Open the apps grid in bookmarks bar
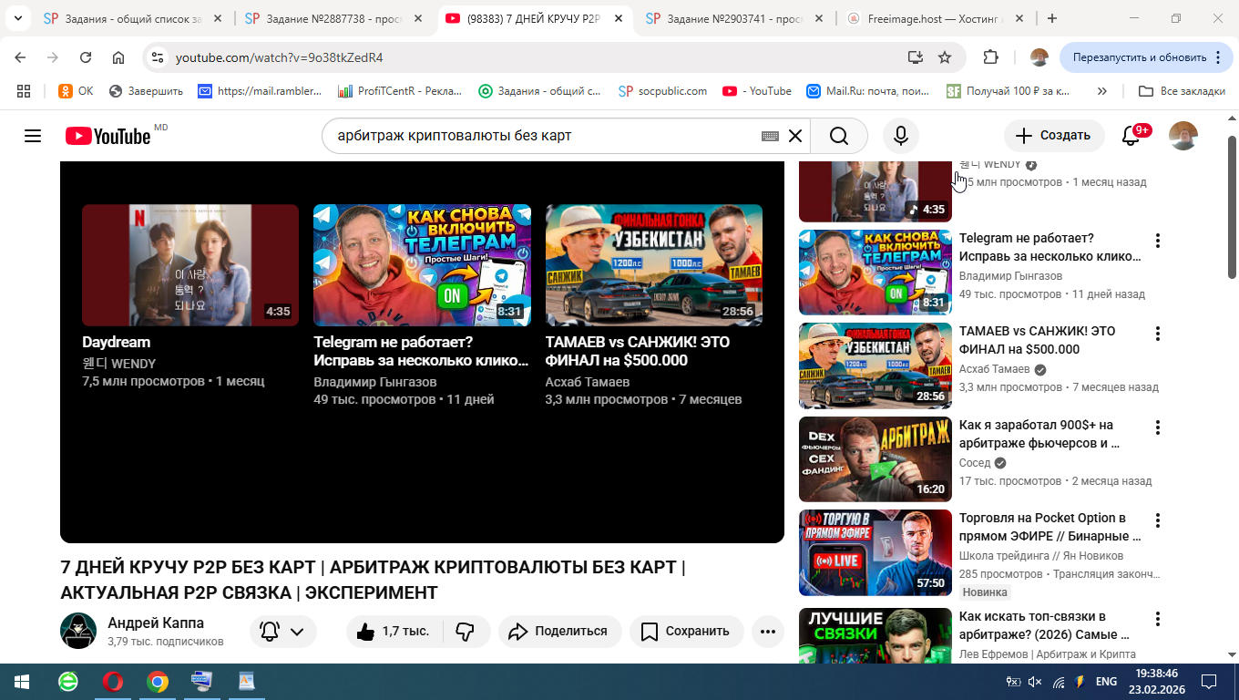The width and height of the screenshot is (1239, 700). pyautogui.click(x=24, y=91)
